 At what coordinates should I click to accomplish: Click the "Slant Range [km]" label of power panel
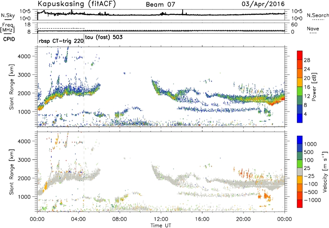click(12, 87)
